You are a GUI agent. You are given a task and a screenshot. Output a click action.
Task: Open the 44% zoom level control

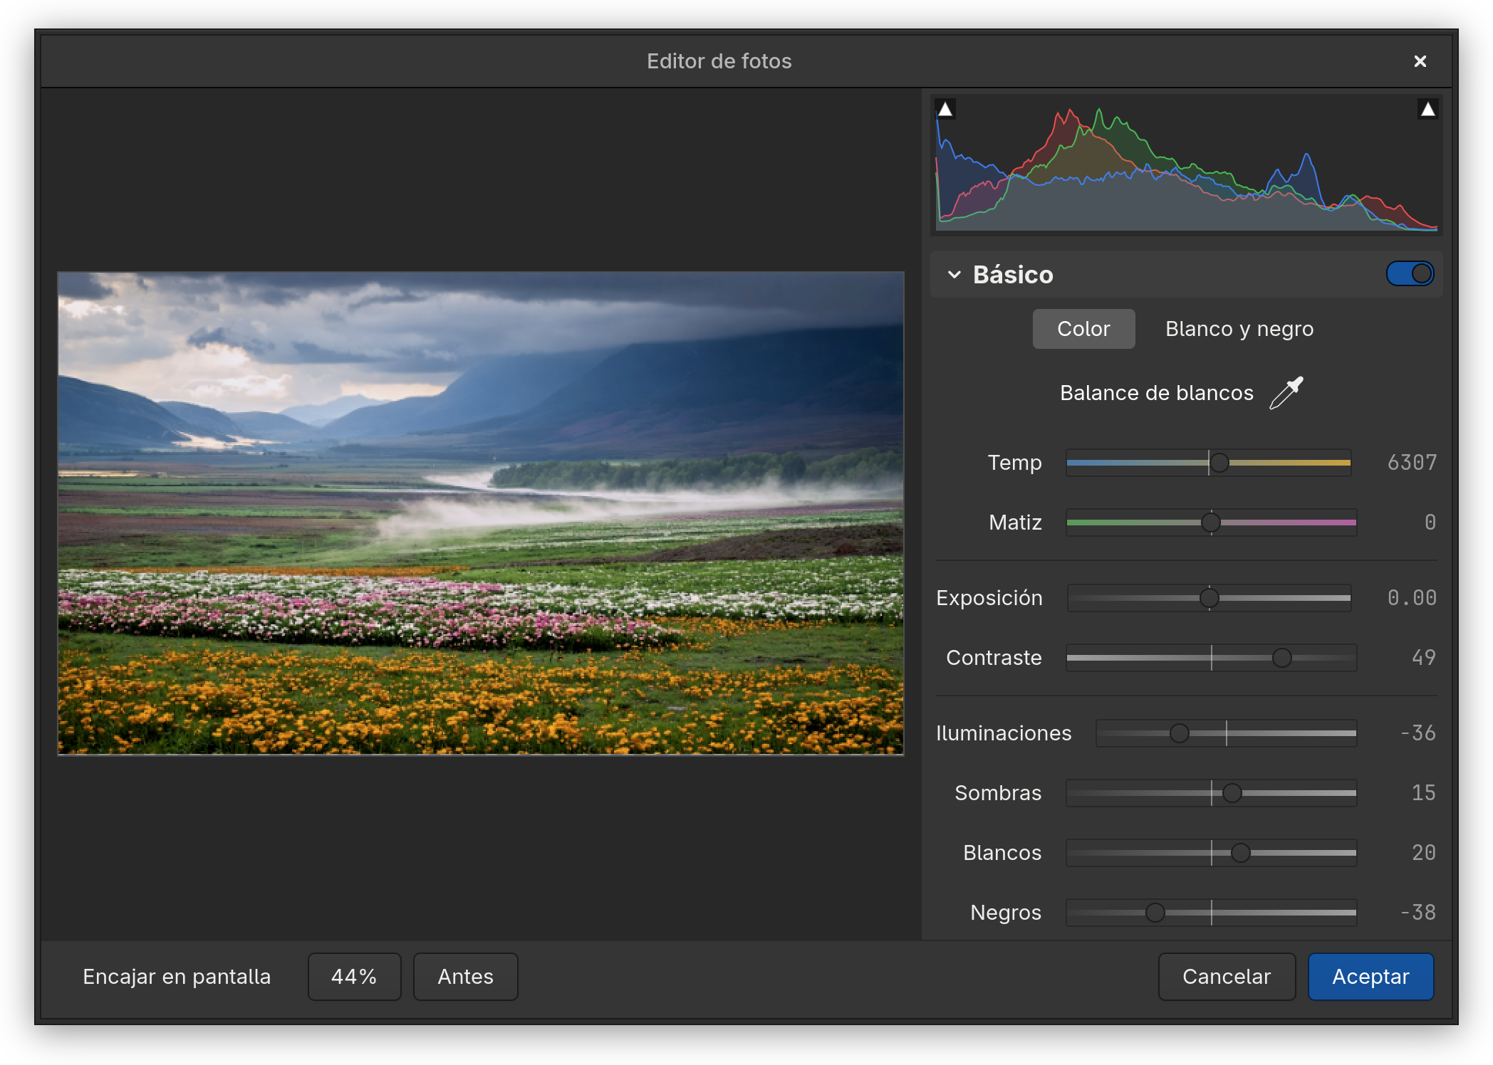[x=354, y=976]
